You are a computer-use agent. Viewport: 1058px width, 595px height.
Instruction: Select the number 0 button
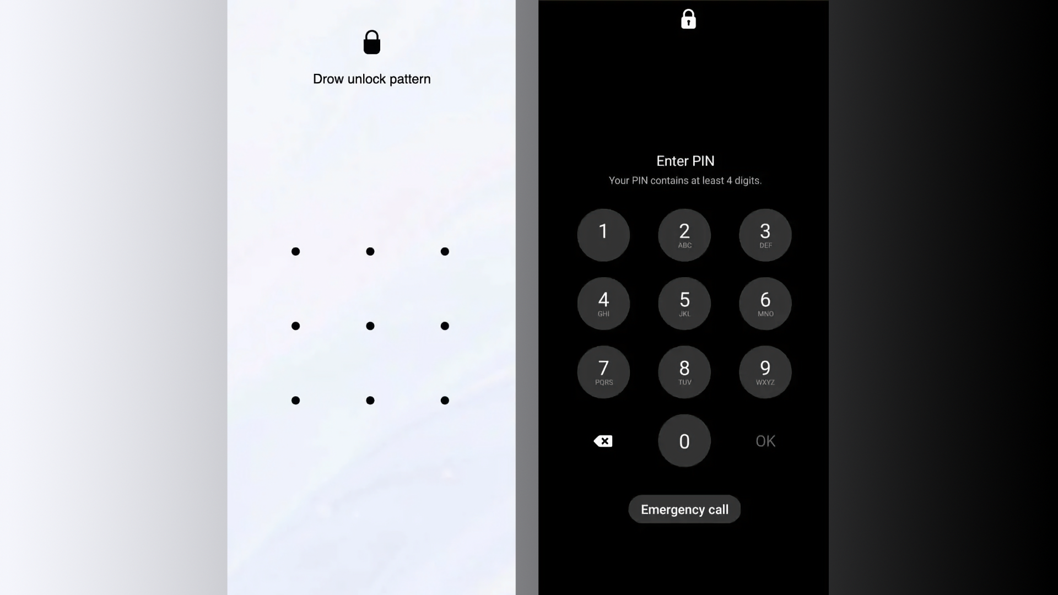coord(684,440)
